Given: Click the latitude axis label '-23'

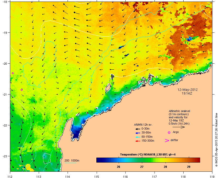Looking at the screenshot, I should tap(5, 156).
